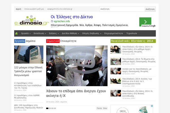The width and height of the screenshot is (170, 113).
Task: Click the Αναζήτηση search button
Action: click(150, 9)
